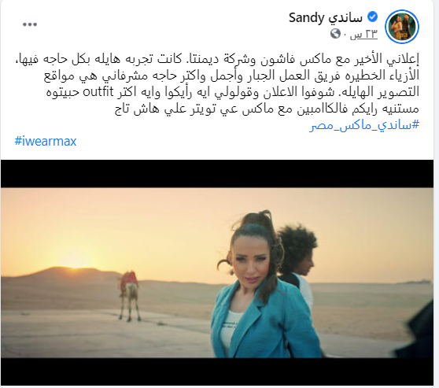
Task: Open the three-dot post options menu
Action: tap(30, 24)
